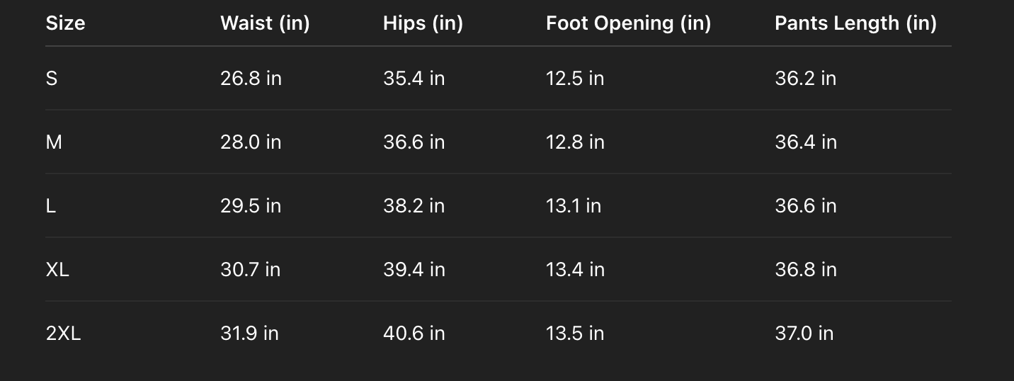Click the 37.0 in pants length value
The image size is (1014, 381).
[804, 333]
